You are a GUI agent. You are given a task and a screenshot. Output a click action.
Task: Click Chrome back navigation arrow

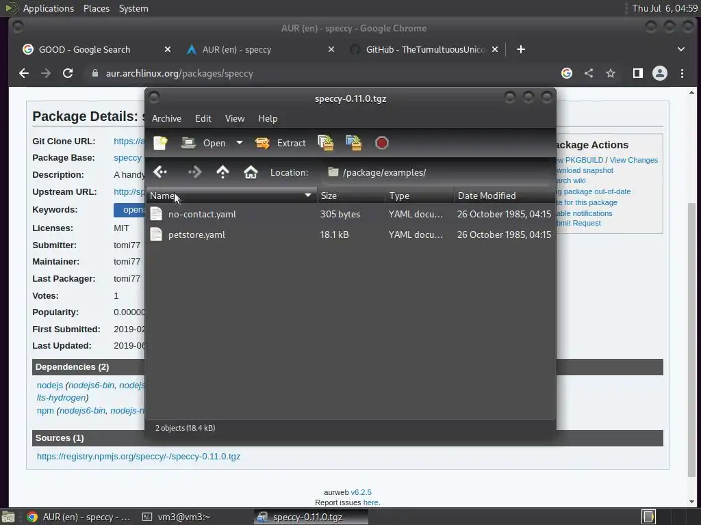coord(24,73)
